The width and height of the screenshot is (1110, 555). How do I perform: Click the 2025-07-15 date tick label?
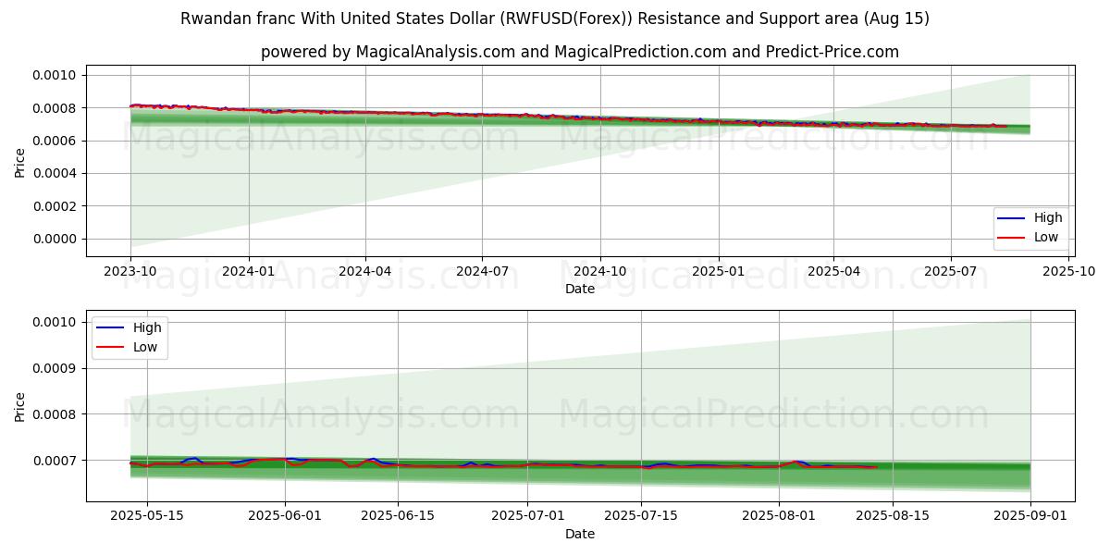coord(641,516)
